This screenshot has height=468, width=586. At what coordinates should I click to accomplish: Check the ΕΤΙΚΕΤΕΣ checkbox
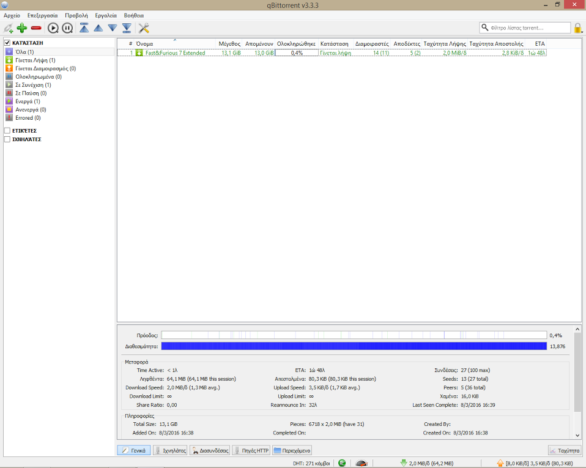7,131
